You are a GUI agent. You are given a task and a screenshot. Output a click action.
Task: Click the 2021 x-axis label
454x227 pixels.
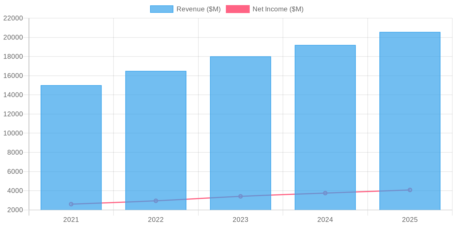(71, 220)
